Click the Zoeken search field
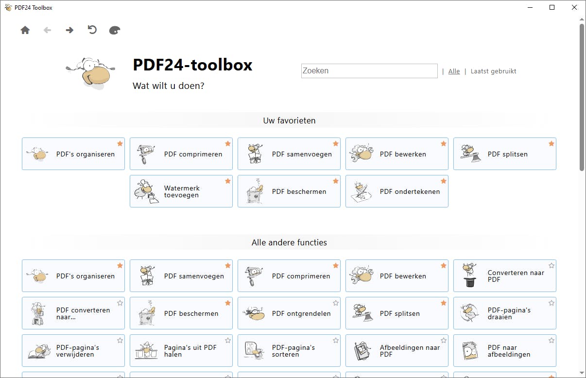The width and height of the screenshot is (586, 378). tap(369, 71)
